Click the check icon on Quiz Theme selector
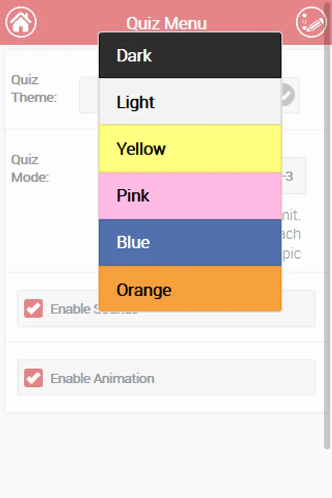 (x=287, y=95)
